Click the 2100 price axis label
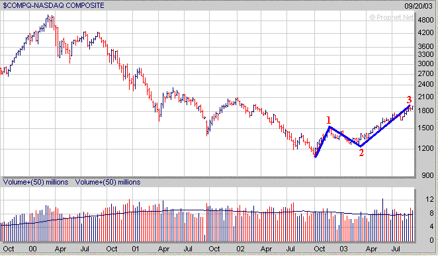 coord(425,97)
